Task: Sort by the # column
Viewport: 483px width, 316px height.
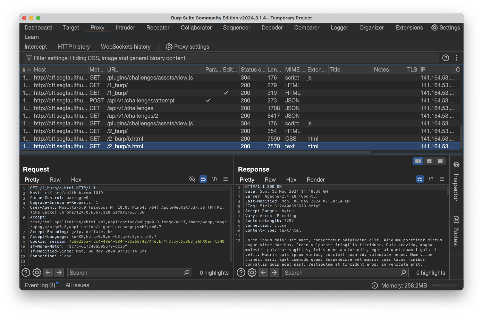Action: point(26,69)
